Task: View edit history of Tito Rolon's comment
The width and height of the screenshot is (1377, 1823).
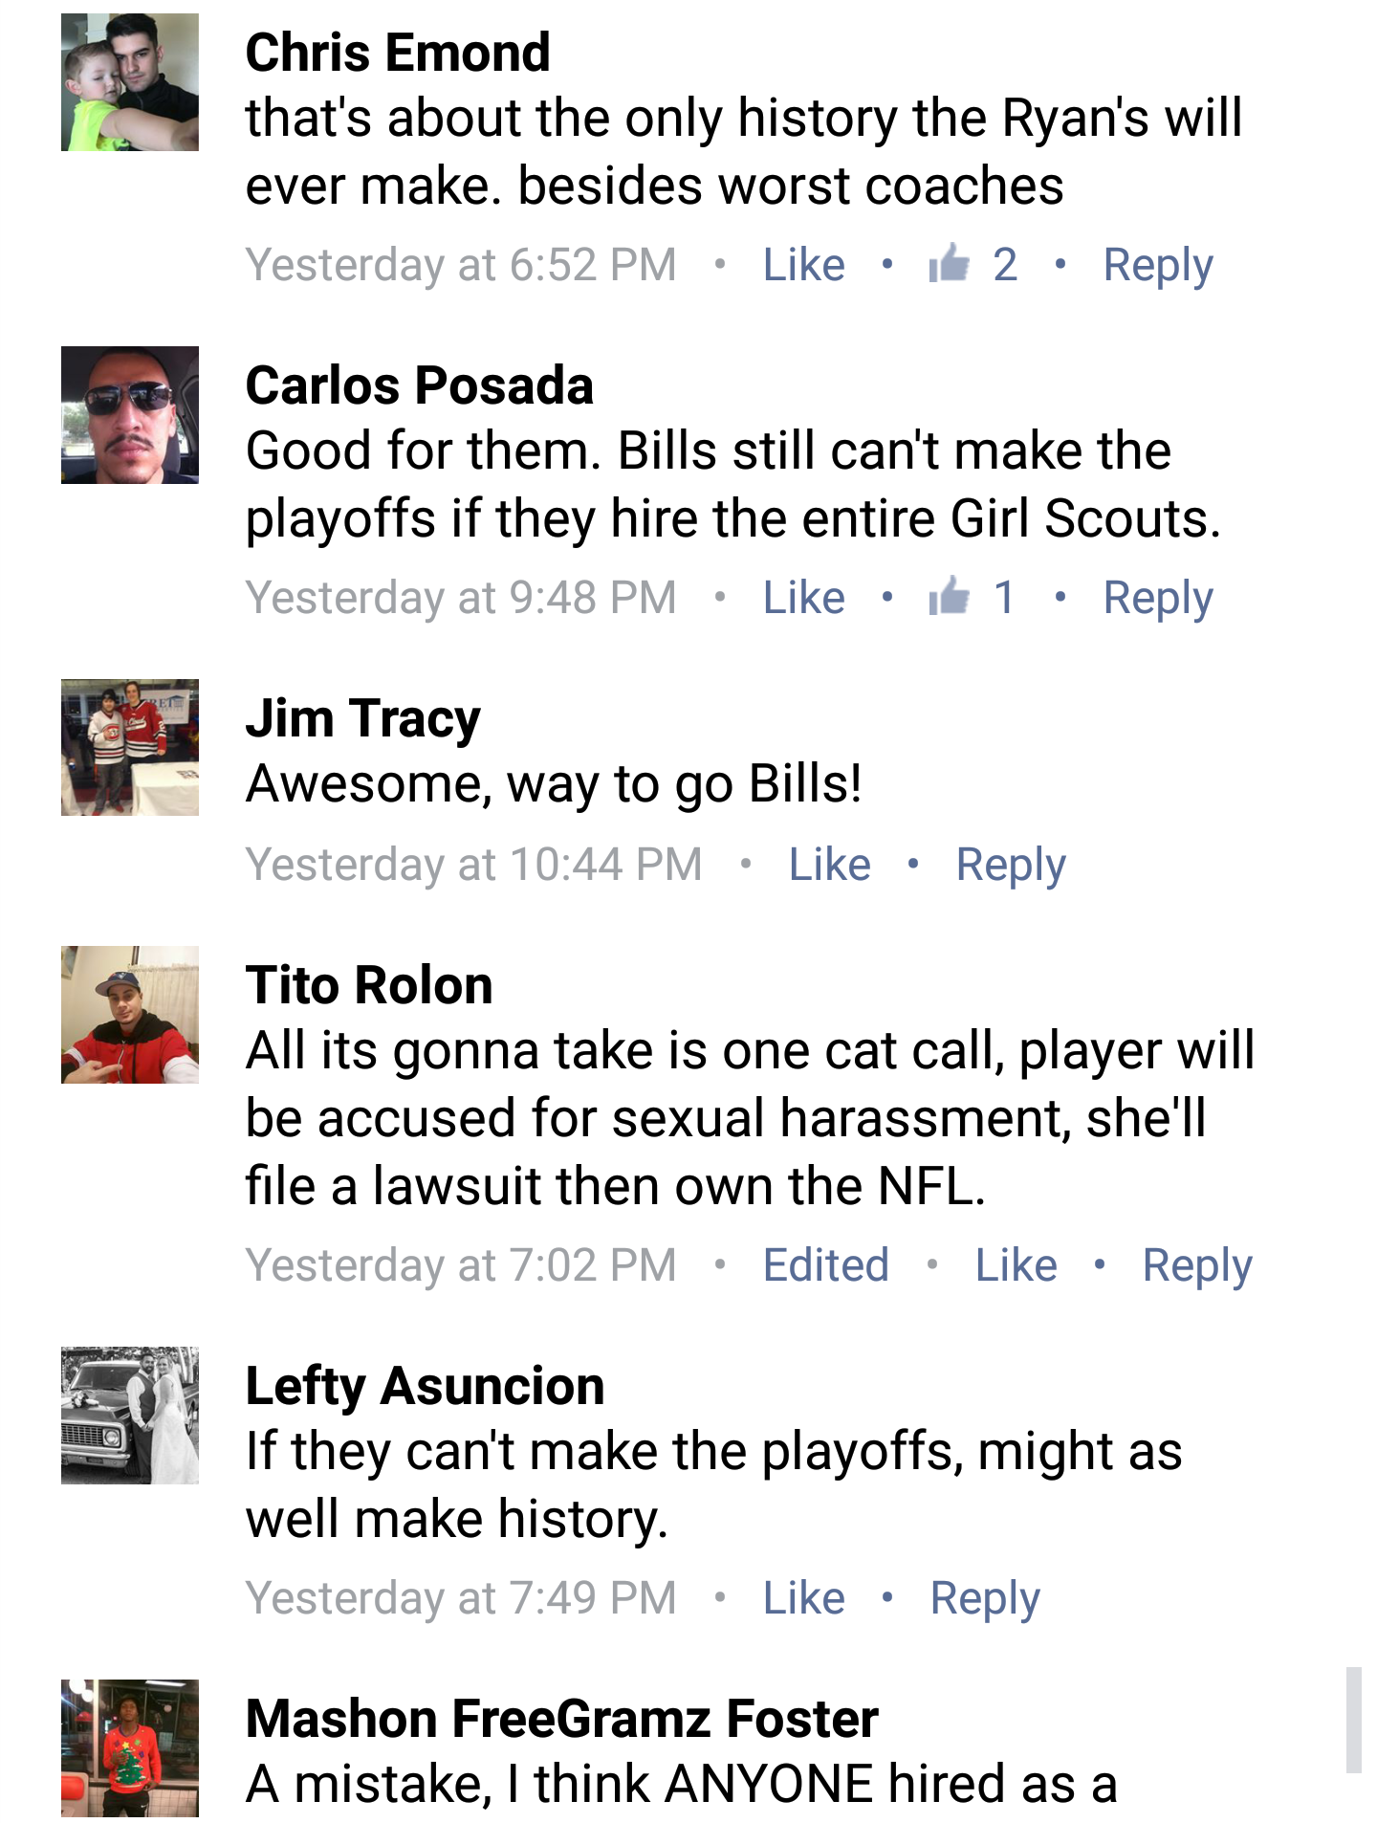Action: point(825,1265)
